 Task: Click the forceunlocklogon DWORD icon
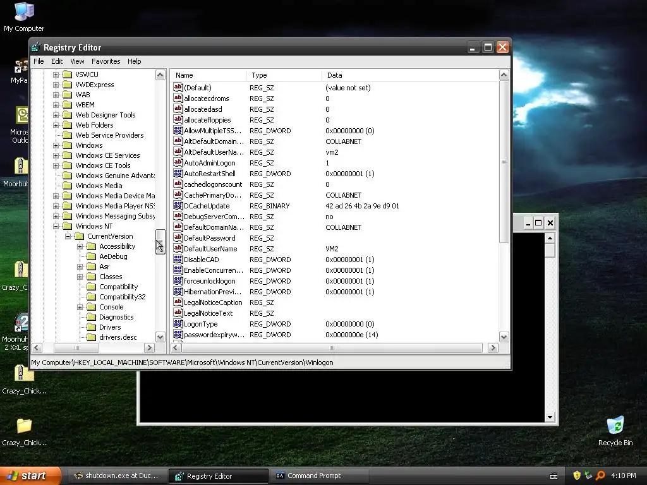[x=178, y=280]
